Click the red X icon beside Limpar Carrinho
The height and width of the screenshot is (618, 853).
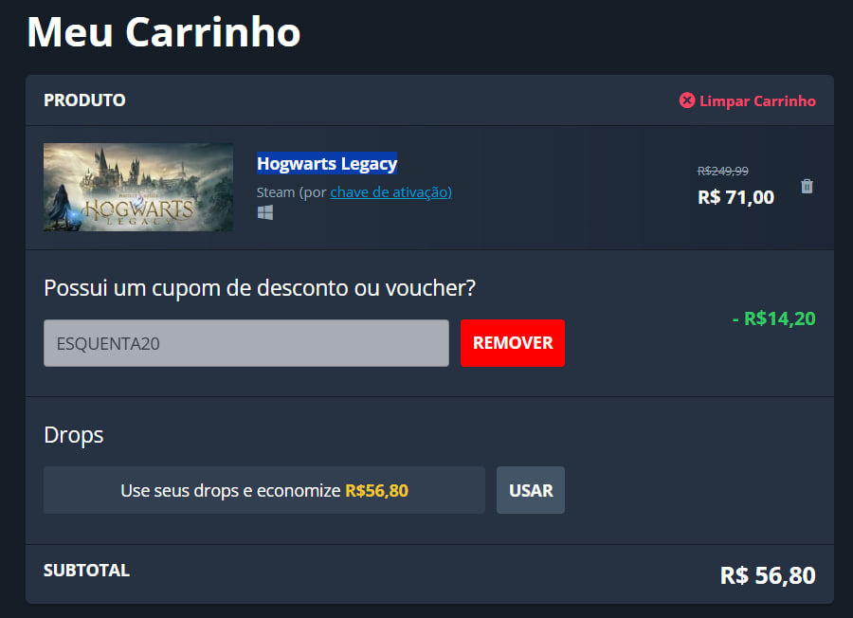click(x=687, y=100)
